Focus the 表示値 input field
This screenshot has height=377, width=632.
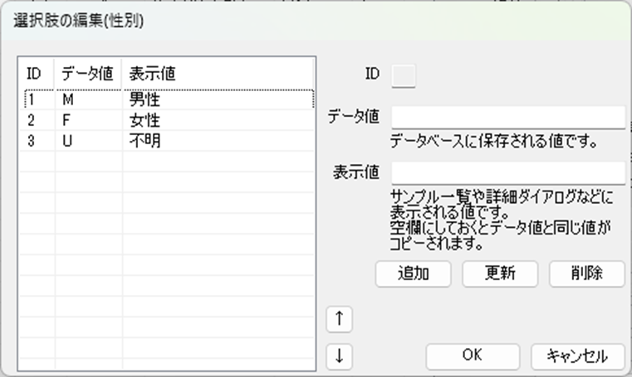(x=507, y=172)
